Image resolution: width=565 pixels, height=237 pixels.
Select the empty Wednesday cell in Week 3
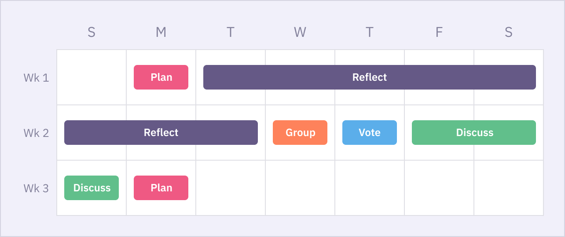(300, 188)
